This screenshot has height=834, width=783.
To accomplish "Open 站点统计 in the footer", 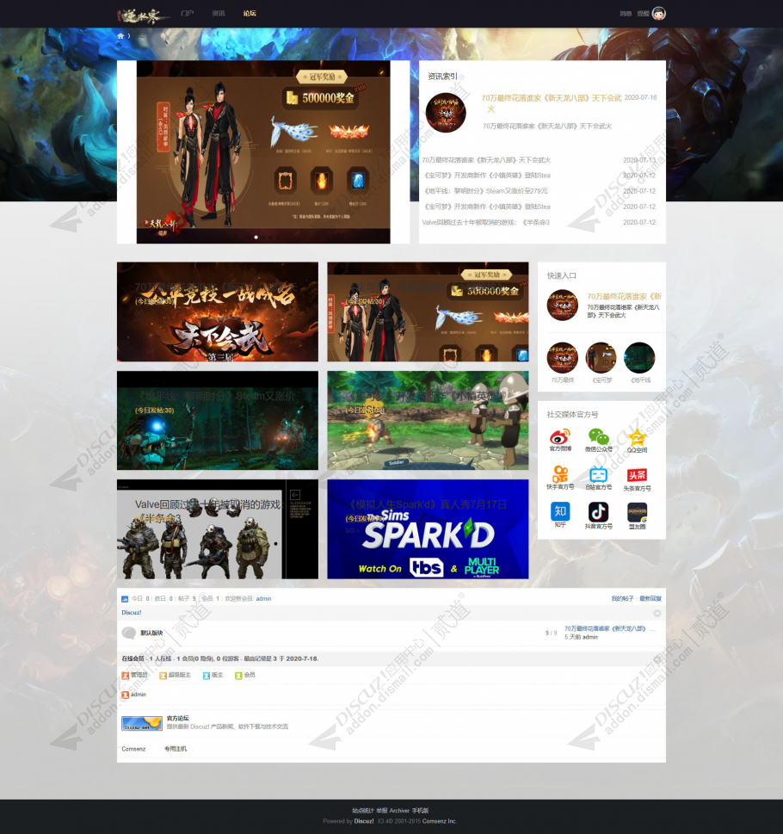I will 363,811.
